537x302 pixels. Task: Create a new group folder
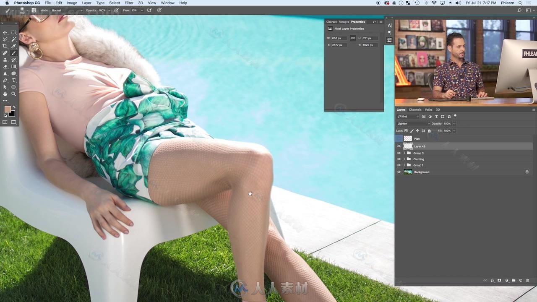pos(514,280)
